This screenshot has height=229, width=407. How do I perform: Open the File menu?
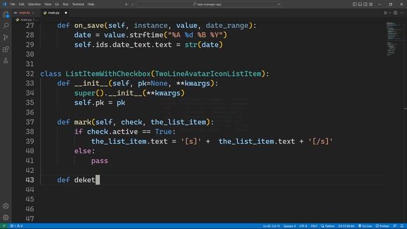coord(13,4)
